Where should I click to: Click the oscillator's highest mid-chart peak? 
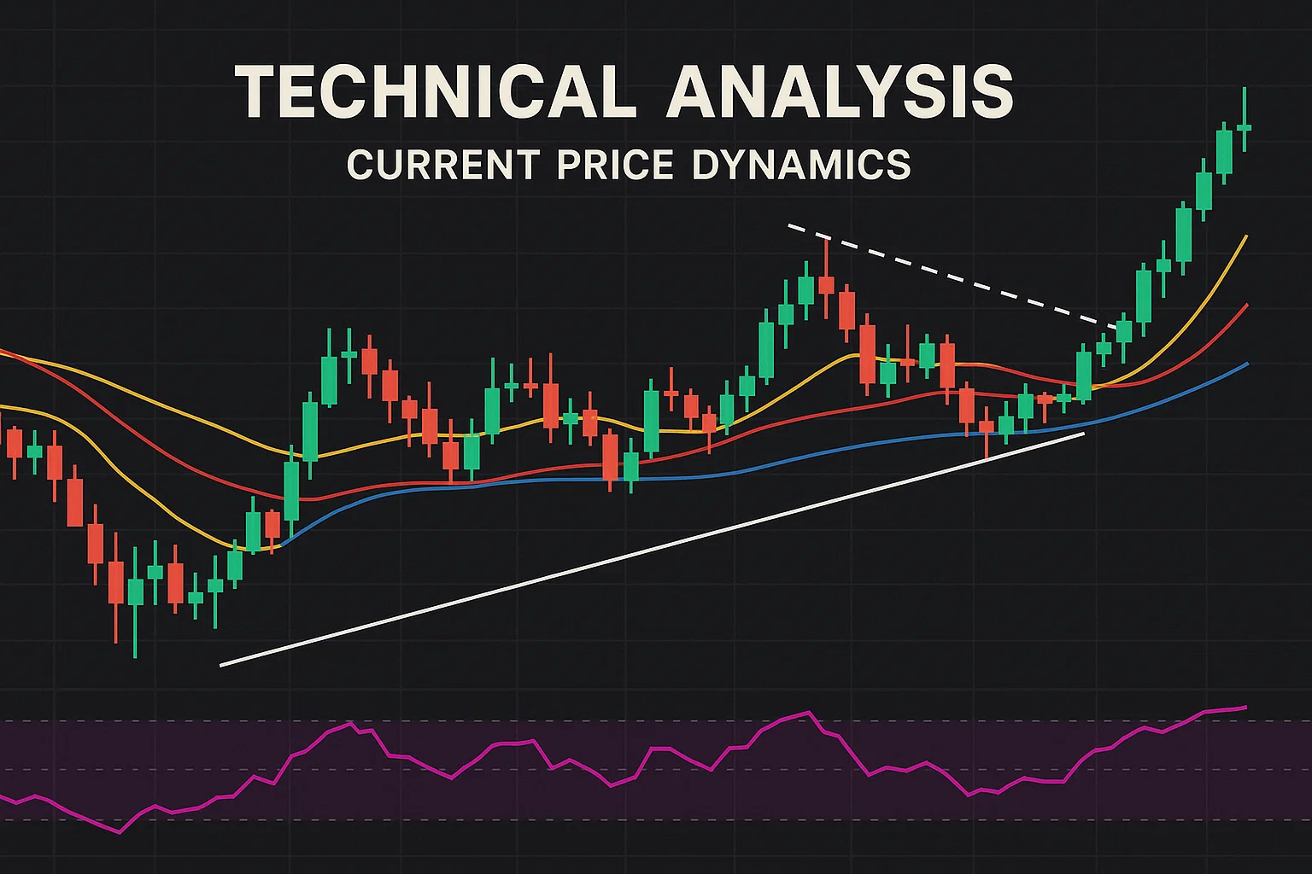coord(807,712)
